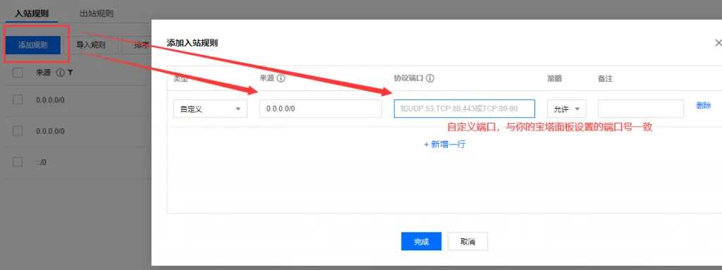Click the + 新增一行 link
The width and height of the screenshot is (722, 270).
click(445, 145)
